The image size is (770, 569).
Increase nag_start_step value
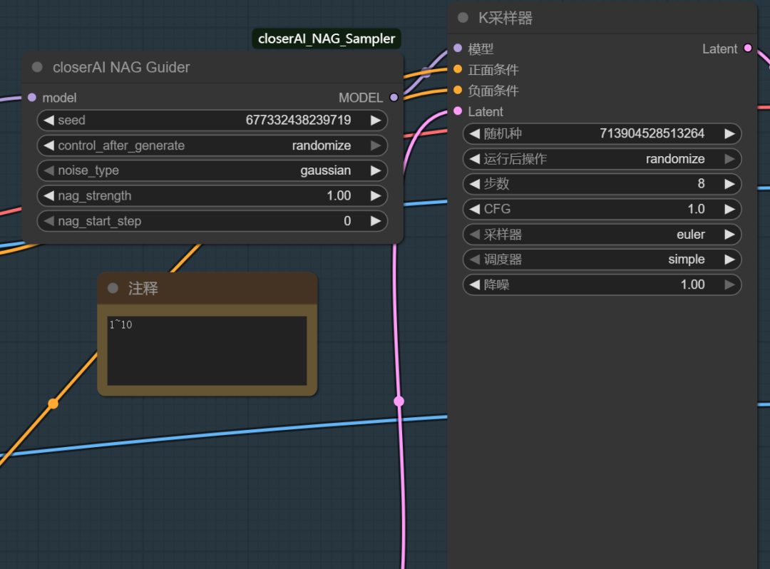coord(376,222)
